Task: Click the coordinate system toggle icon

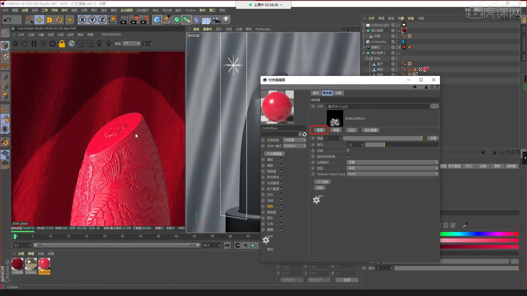Action: click(112, 20)
